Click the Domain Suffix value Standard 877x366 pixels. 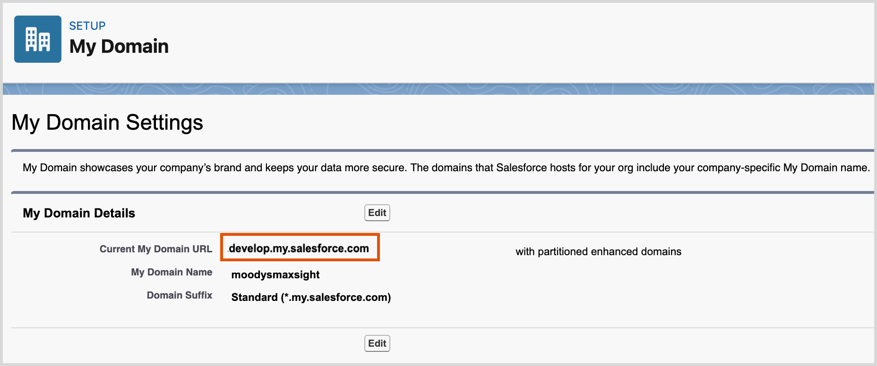[x=310, y=297]
